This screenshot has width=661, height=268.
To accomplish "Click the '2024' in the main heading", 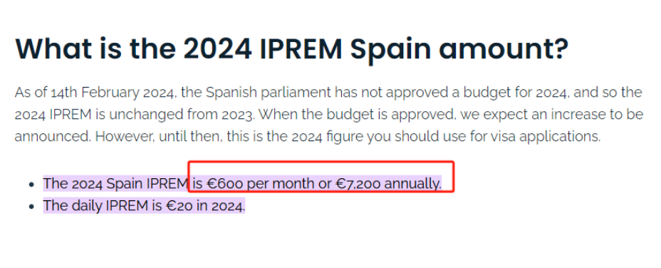I will tap(217, 48).
